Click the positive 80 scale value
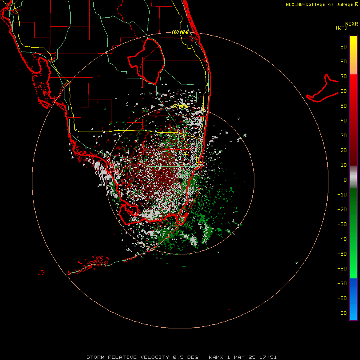The width and height of the screenshot is (360, 360). [344, 62]
